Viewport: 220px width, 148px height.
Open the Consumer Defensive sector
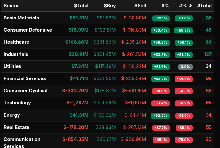(x=28, y=30)
